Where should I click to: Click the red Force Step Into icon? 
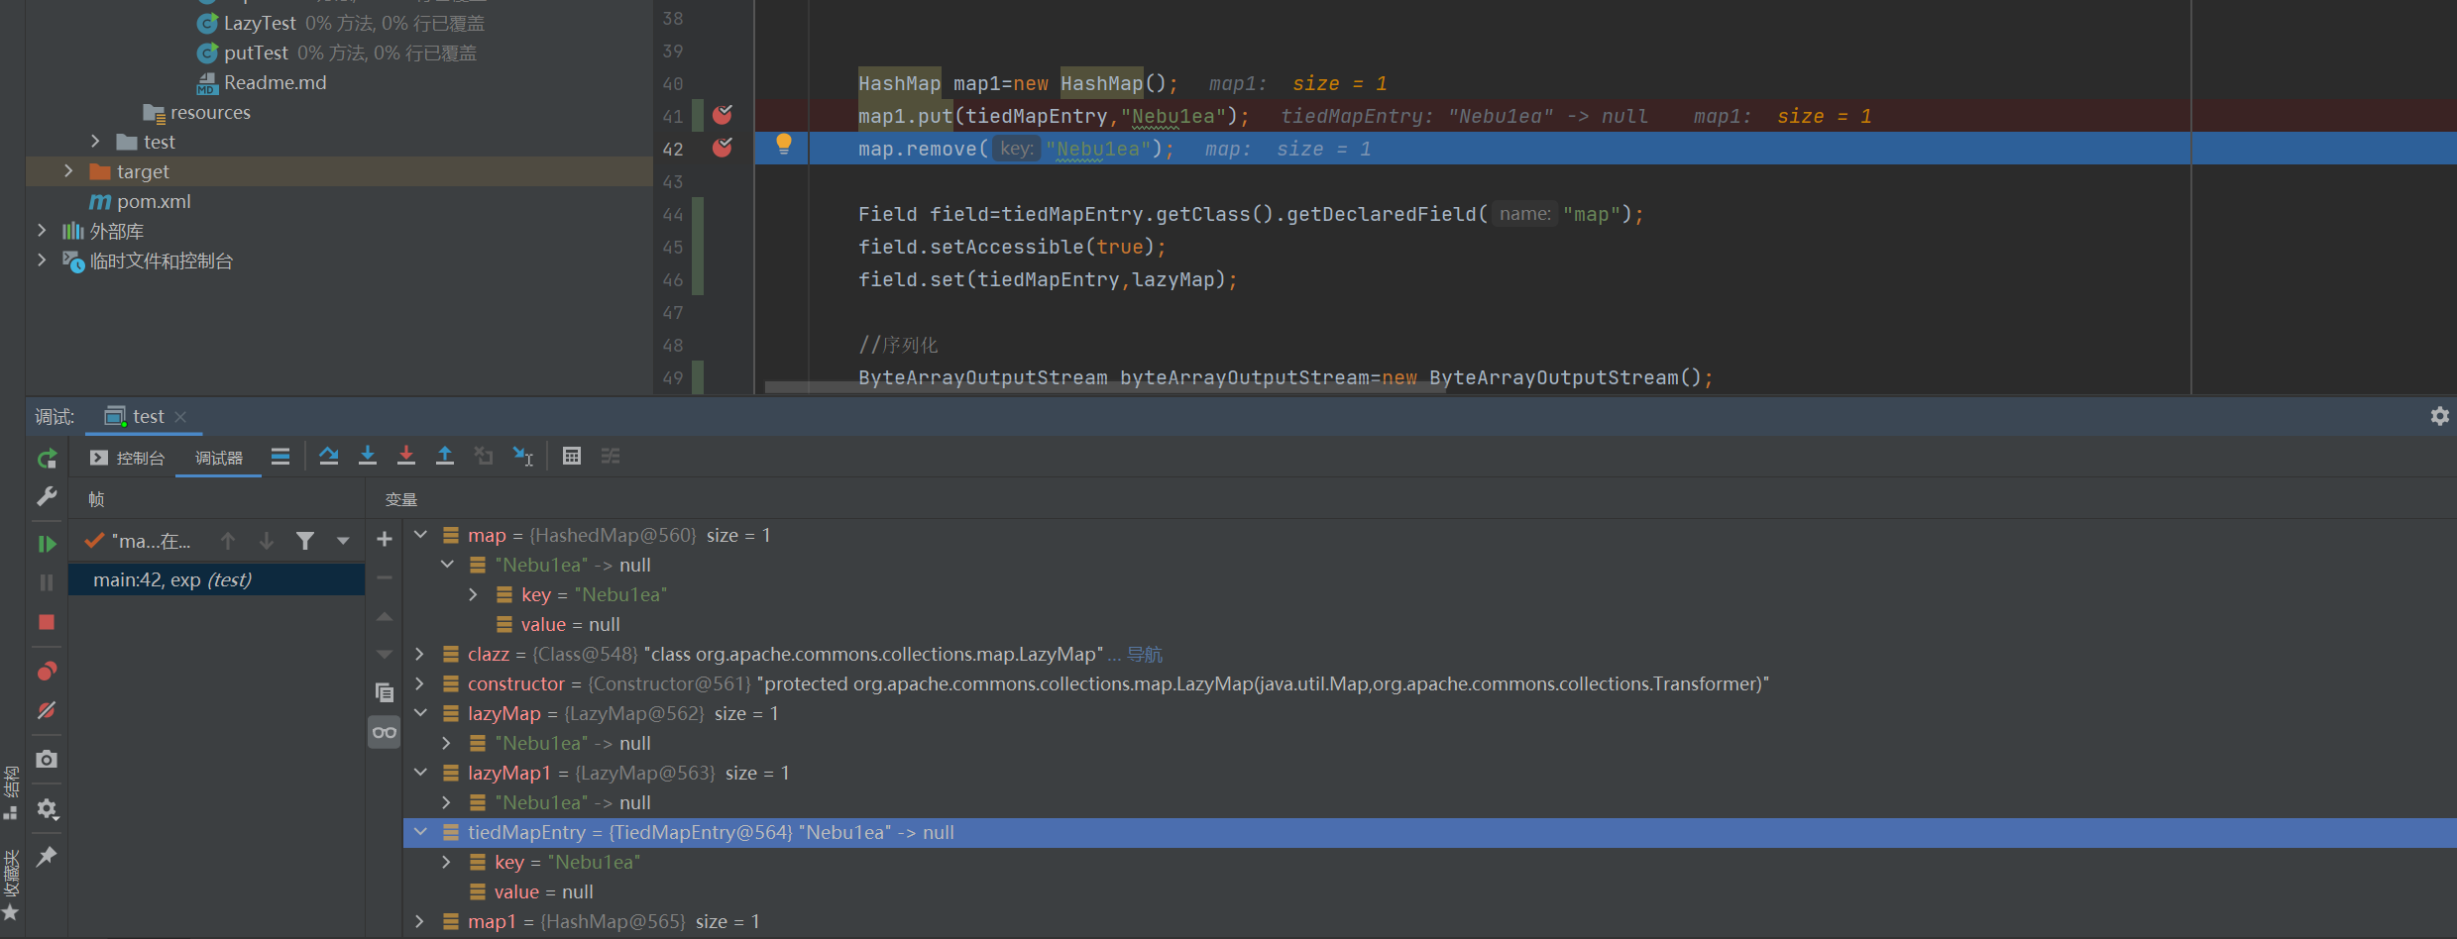coord(406,456)
